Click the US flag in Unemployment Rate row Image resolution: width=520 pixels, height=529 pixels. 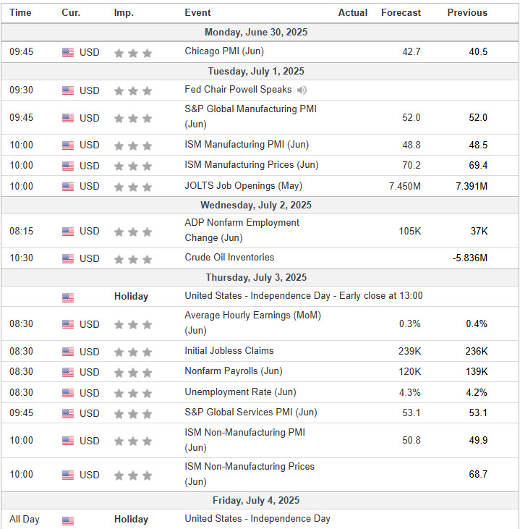[x=68, y=393]
